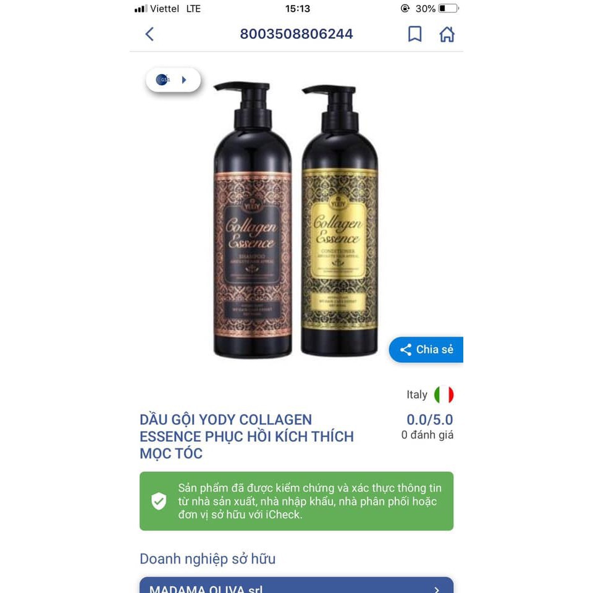The width and height of the screenshot is (593, 593).
Task: Tap the back arrow icon
Action: pyautogui.click(x=149, y=34)
